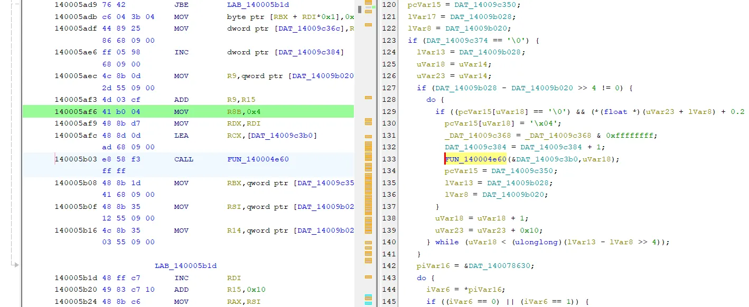Select highlighted FUN_140004e60 in decompiler
The image size is (749, 307).
(x=476, y=159)
